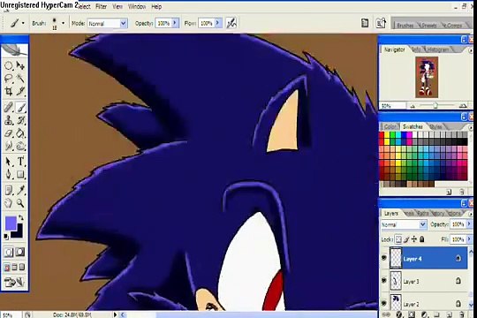Toggle the Airbrush option
The height and width of the screenshot is (318, 477).
tap(231, 23)
